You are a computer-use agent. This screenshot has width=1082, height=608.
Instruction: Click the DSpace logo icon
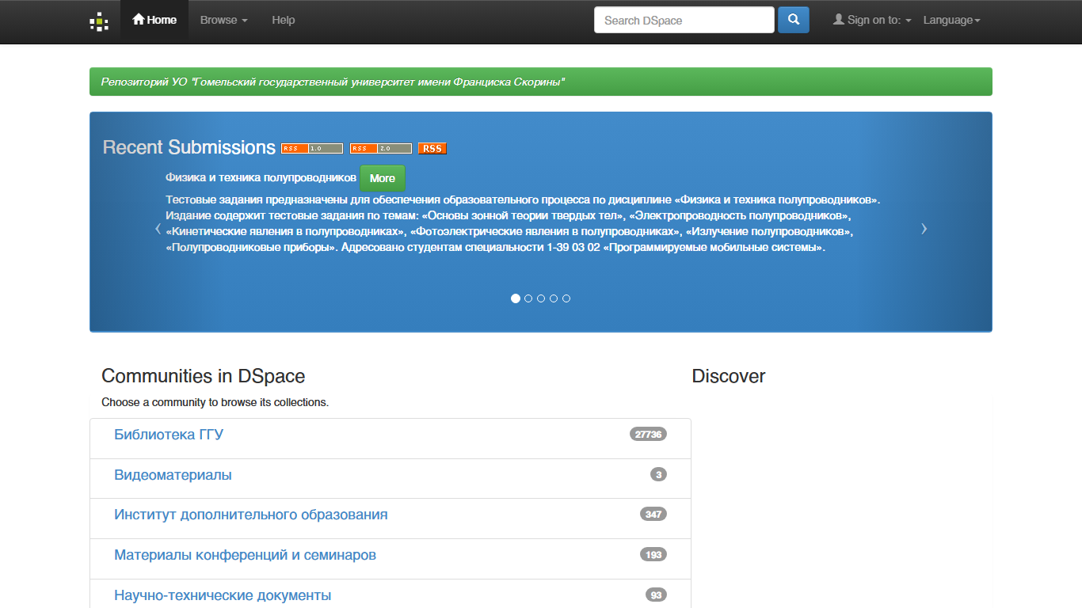pyautogui.click(x=99, y=21)
